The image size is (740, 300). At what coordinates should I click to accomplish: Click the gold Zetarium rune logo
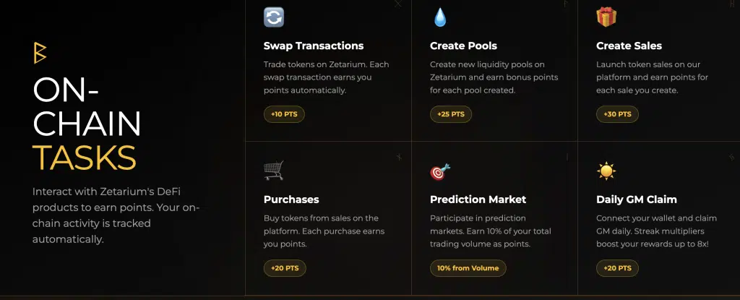coord(40,53)
